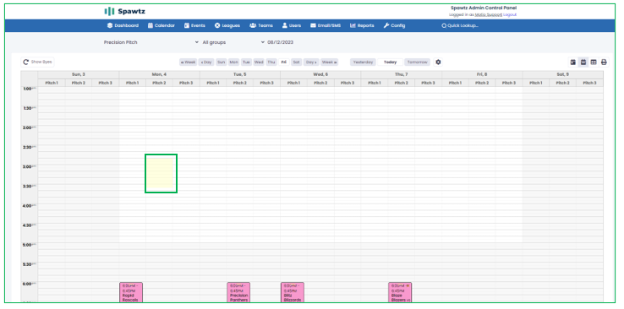Click the Spawtz logo
The width and height of the screenshot is (624, 309).
[x=124, y=11]
